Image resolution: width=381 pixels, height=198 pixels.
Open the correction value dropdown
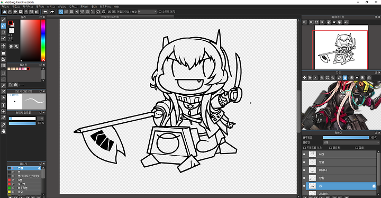click(x=147, y=12)
